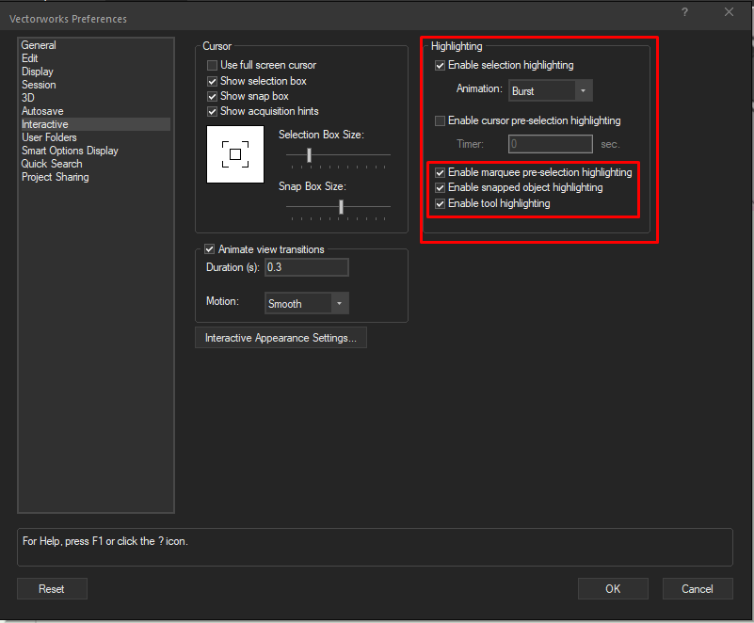Switch to Smart Options Display category

click(70, 151)
